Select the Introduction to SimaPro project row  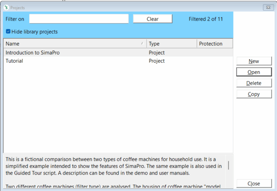click(x=118, y=53)
